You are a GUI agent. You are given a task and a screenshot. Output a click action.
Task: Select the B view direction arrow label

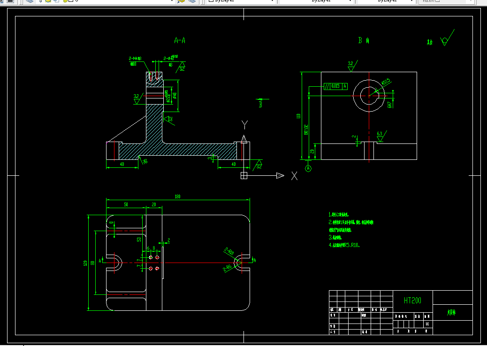[260, 104]
